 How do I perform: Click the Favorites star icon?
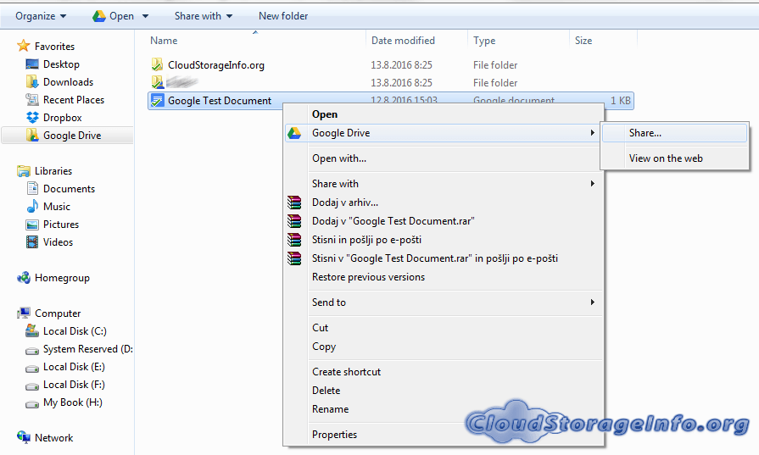(x=23, y=46)
